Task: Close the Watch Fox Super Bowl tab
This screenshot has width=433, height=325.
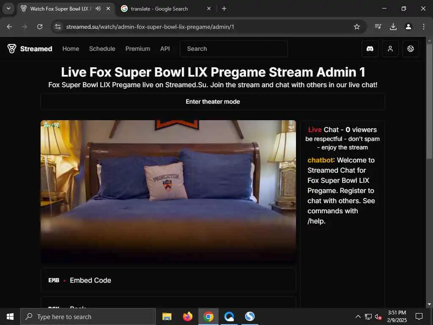Action: point(108,8)
